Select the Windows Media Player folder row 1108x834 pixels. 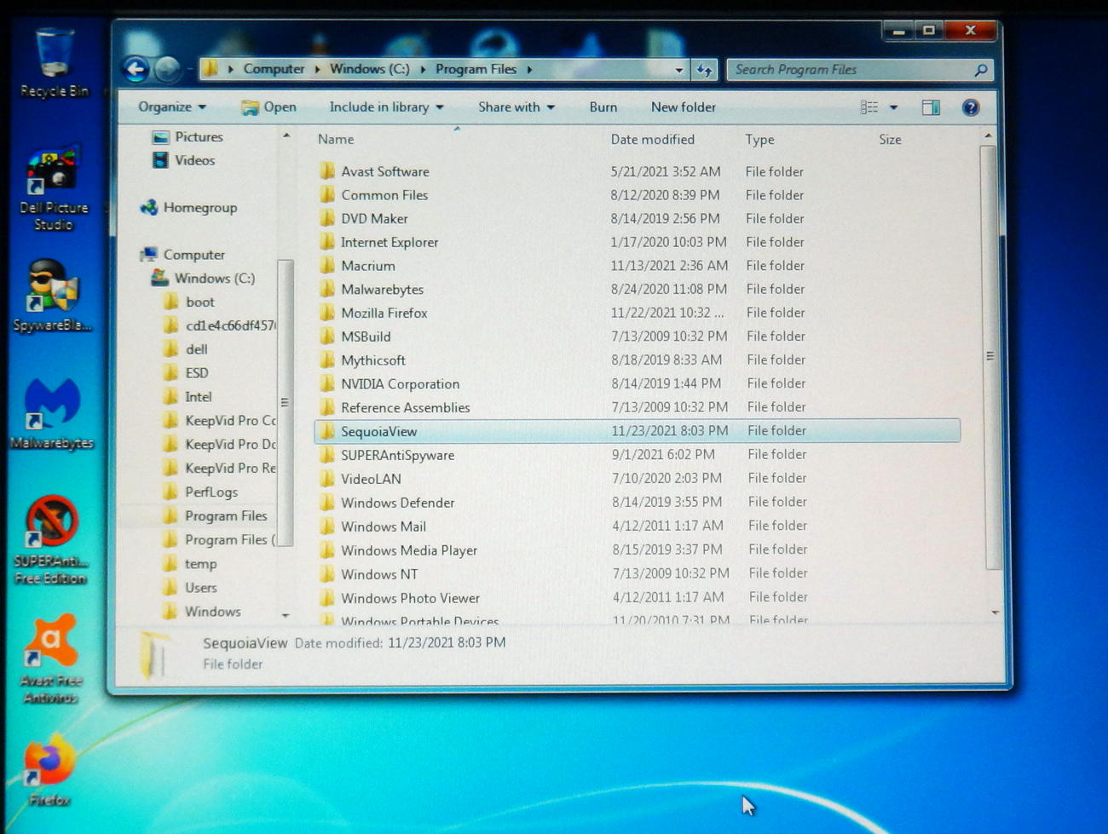[x=638, y=550]
